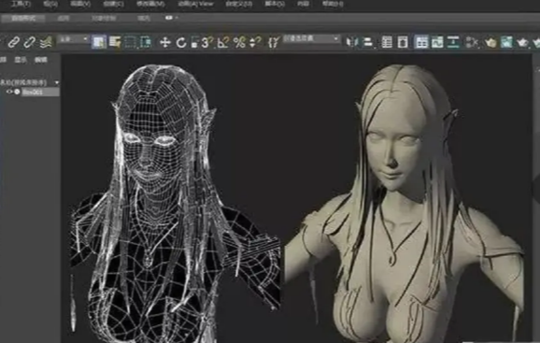Switch to the second ribbon tab
The width and height of the screenshot is (540, 343).
click(64, 19)
